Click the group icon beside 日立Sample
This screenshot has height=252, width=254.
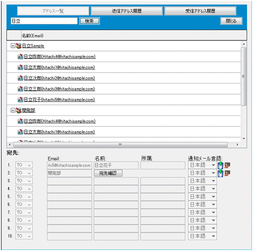coord(19,46)
